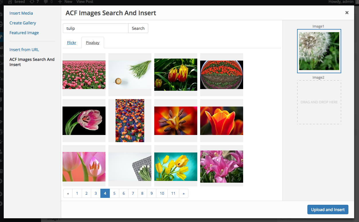Select the dandelion Image1 thumbnail

(x=319, y=51)
